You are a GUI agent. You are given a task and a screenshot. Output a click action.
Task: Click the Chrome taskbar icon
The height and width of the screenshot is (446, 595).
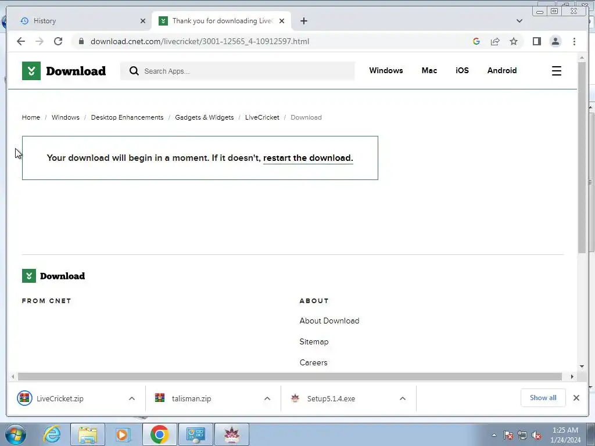159,434
